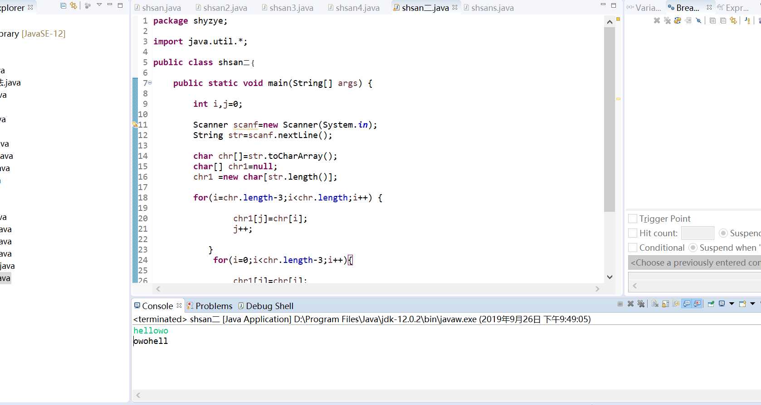Switch to shsan2.java editor tab

tap(221, 8)
